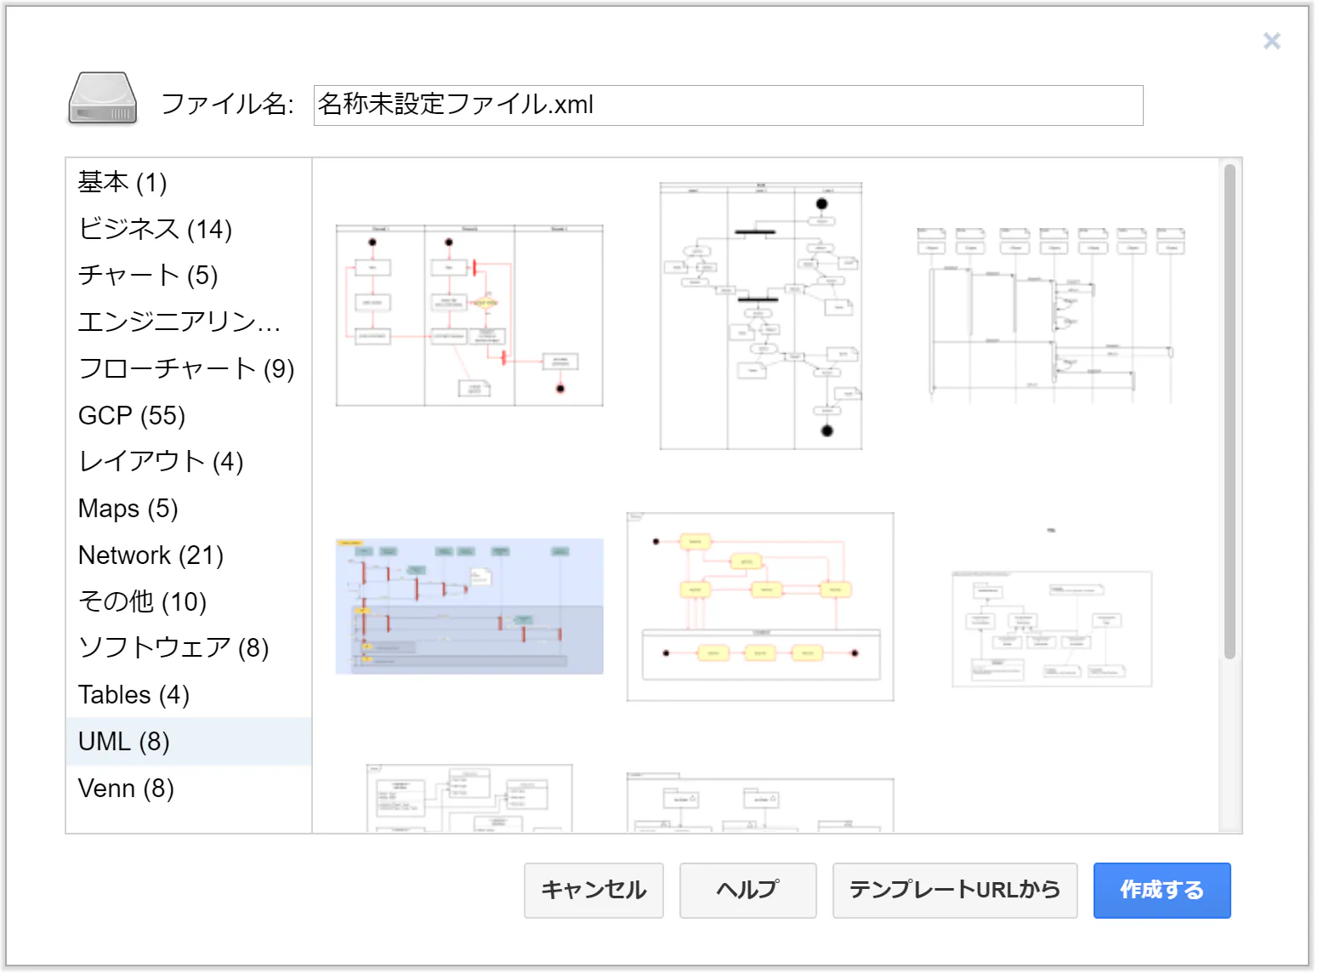1318x974 pixels.
Task: Choose the エンジニアリン... category
Action: click(189, 322)
